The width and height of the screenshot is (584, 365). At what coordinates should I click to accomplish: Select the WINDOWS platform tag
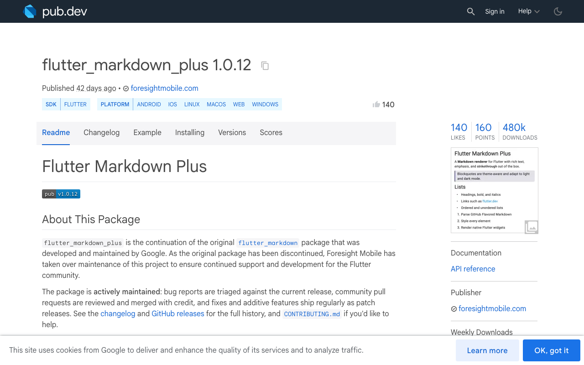pyautogui.click(x=265, y=104)
